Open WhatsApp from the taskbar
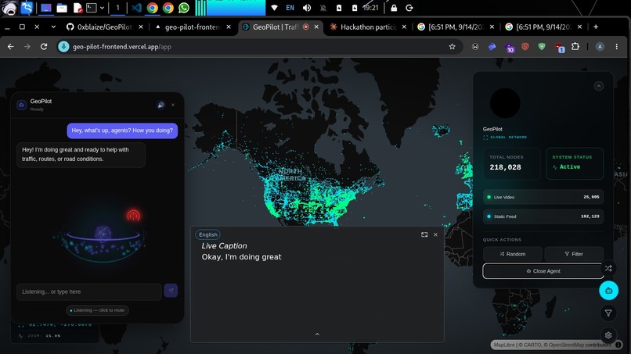Image resolution: width=631 pixels, height=354 pixels. pos(184,8)
